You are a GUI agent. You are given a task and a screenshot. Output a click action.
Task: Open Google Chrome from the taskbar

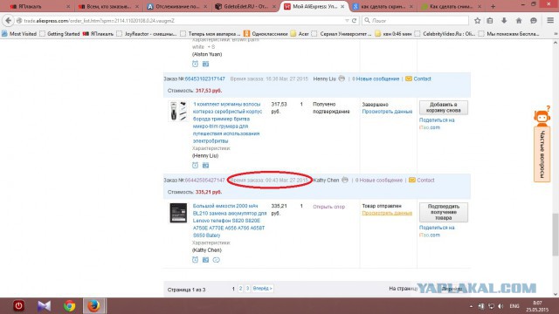pos(70,306)
